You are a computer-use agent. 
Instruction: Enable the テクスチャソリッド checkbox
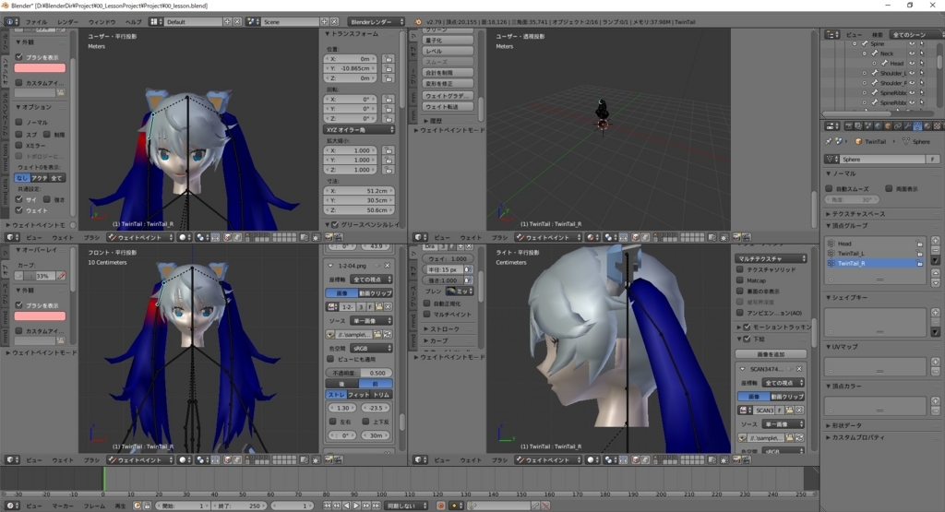pyautogui.click(x=740, y=269)
